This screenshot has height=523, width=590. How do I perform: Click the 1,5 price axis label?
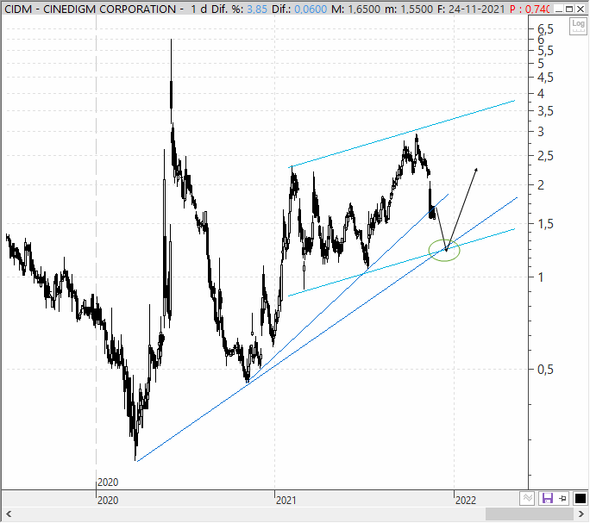tap(546, 224)
